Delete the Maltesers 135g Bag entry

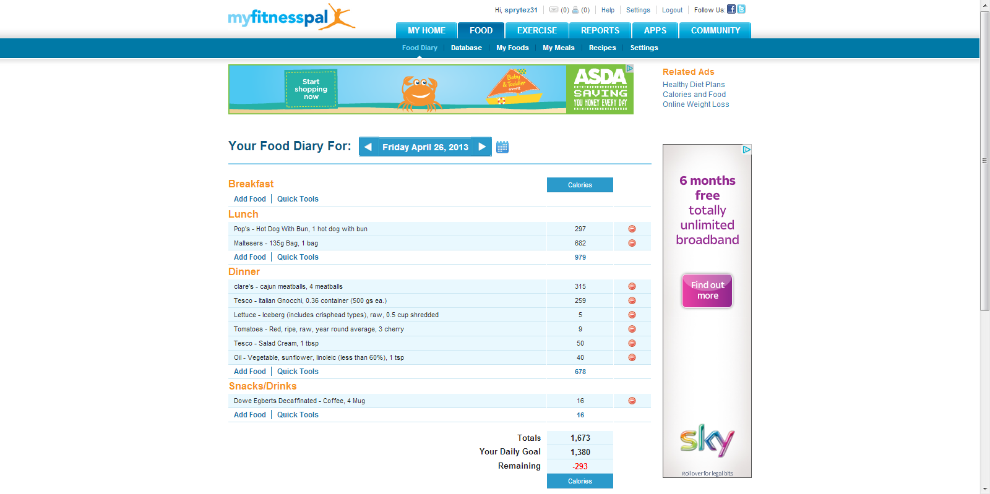pos(632,243)
